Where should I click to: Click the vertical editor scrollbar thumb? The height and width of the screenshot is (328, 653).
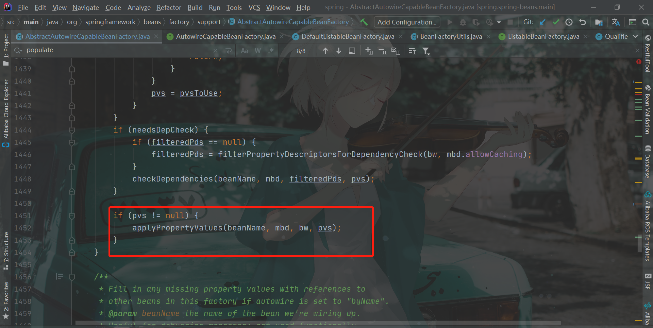[639, 243]
